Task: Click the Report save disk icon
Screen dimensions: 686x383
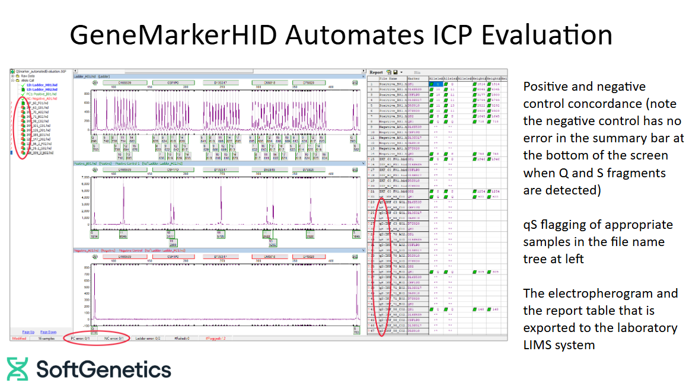Action: click(x=395, y=72)
